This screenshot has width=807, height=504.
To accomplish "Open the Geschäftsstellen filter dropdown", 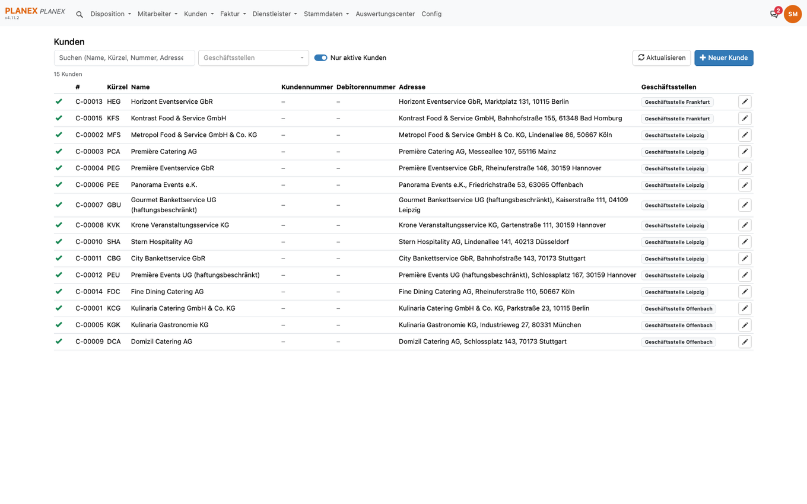I will pyautogui.click(x=253, y=58).
